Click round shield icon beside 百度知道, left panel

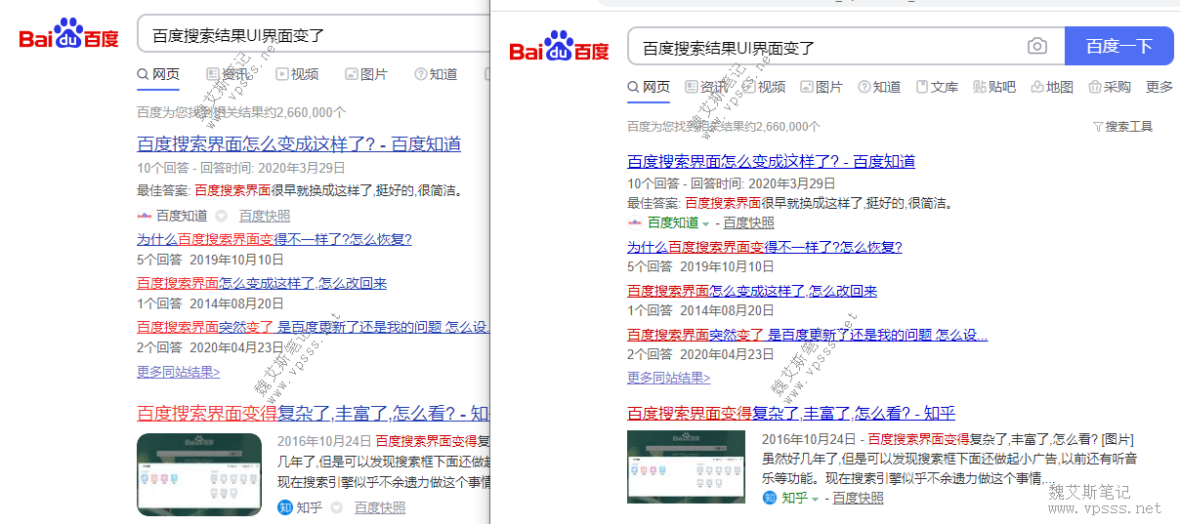pyautogui.click(x=221, y=217)
